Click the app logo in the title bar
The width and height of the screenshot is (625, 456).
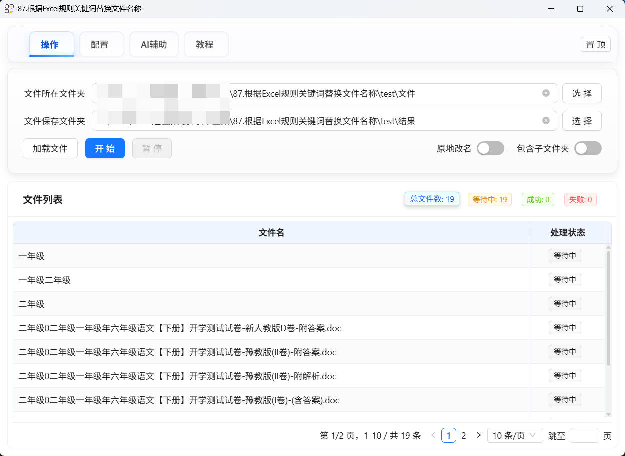click(x=8, y=8)
